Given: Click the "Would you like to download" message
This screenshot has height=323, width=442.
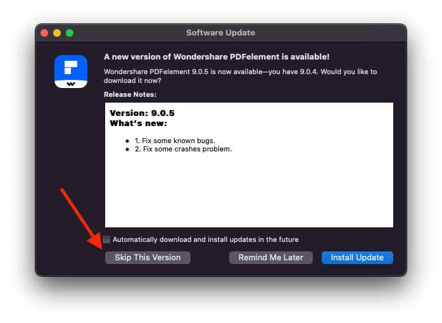Looking at the screenshot, I should [x=240, y=76].
